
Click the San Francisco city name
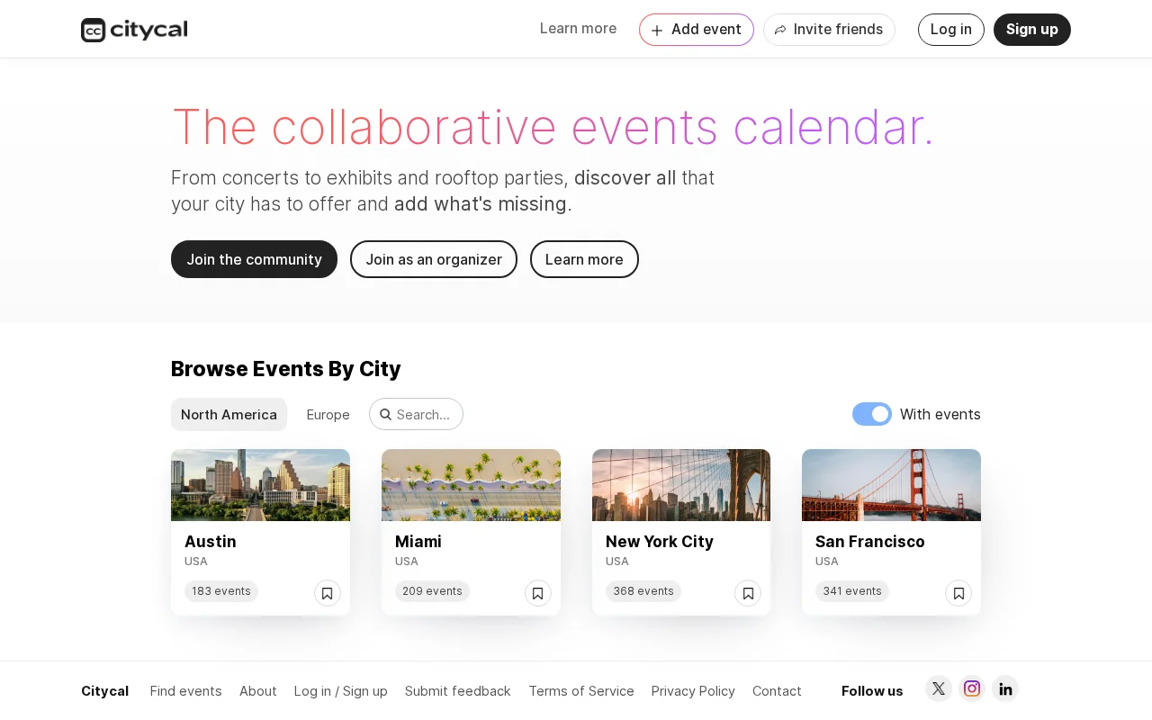click(x=870, y=542)
